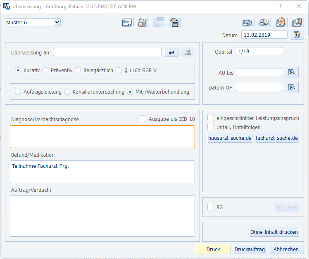The image size is (309, 259).
Task: Click the new document template icon
Action: [174, 23]
